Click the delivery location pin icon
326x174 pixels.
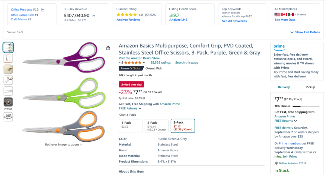tap(276, 163)
